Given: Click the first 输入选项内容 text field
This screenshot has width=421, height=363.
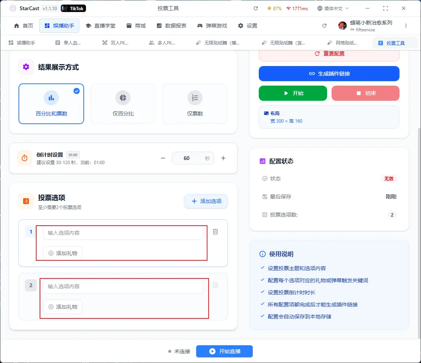Looking at the screenshot, I should tap(123, 233).
